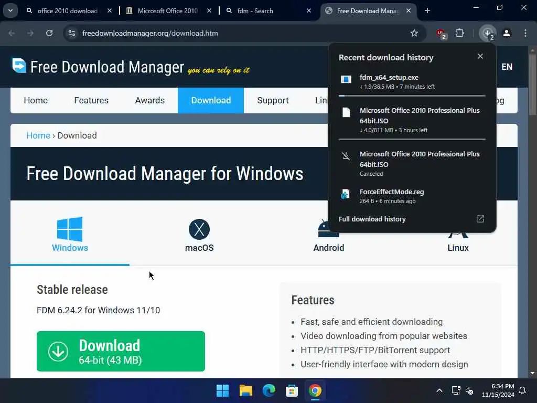View site information icon in address bar

(71, 33)
